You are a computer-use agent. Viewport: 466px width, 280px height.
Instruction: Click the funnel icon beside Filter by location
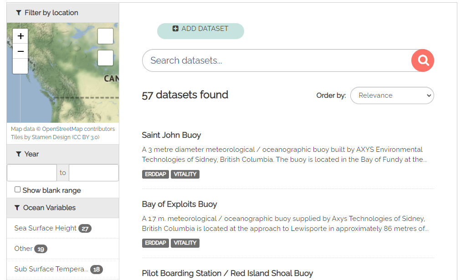click(19, 13)
